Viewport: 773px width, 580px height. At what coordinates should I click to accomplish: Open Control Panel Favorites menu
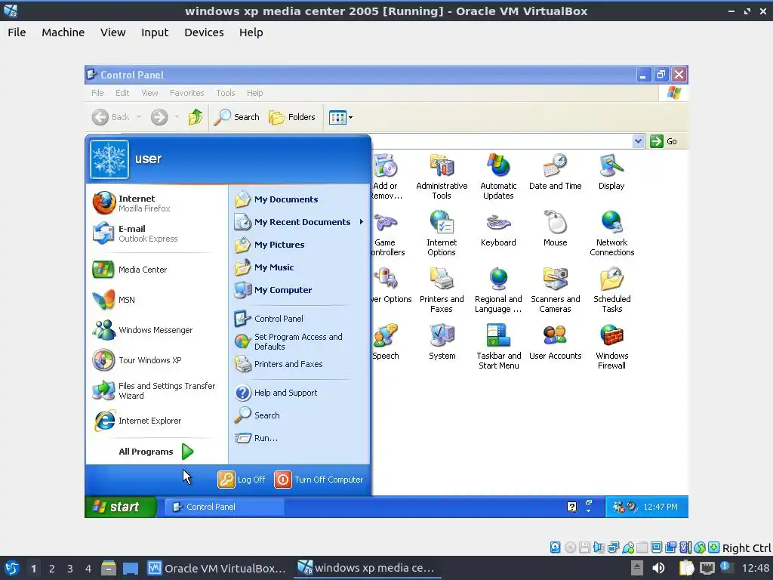coord(187,93)
